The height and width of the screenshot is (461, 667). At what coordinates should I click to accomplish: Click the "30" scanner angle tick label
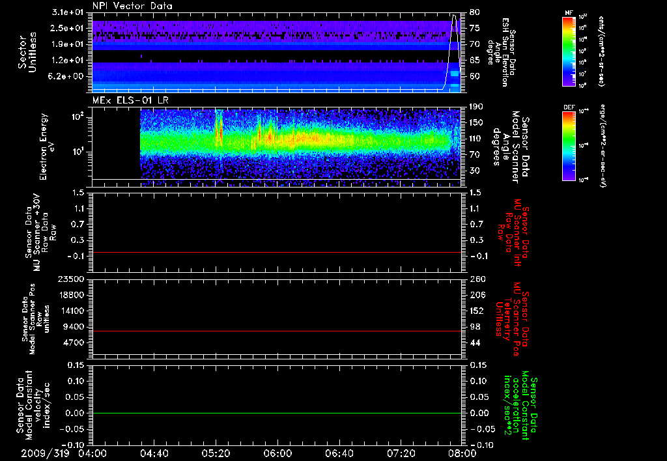point(475,171)
